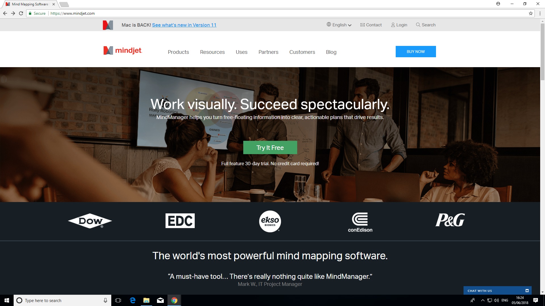545x306 pixels.
Task: Click the page's vertical scrollbar
Action: pyautogui.click(x=542, y=51)
